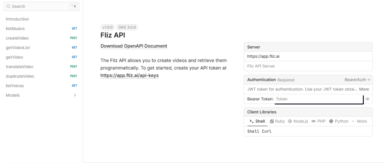384x163 pixels.
Task: Click the GET badge beside getVideoList
Action: 74,48
